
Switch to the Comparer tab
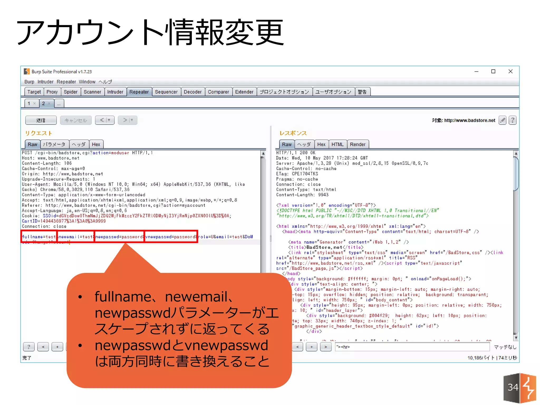pyautogui.click(x=218, y=92)
